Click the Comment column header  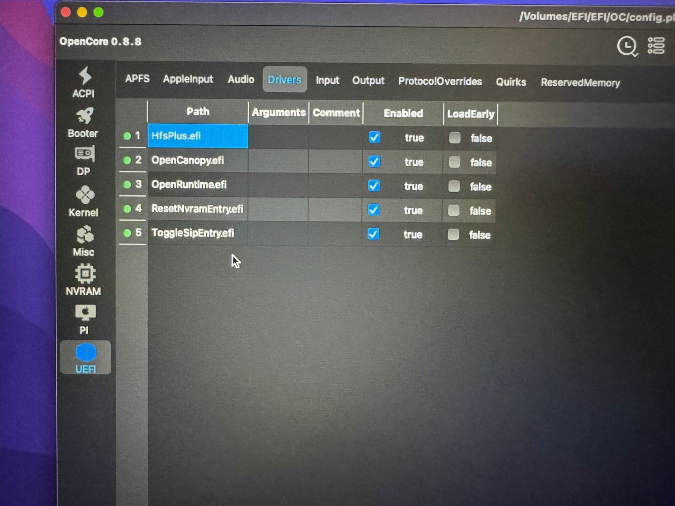[x=336, y=113]
